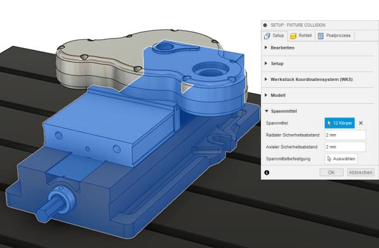
Task: Cancel with the Abbrechen button
Action: pos(361,173)
